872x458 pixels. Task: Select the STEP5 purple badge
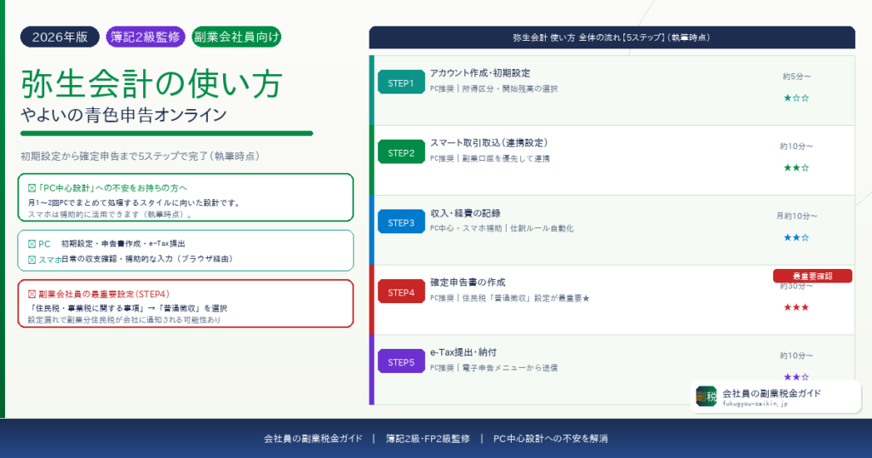[401, 363]
